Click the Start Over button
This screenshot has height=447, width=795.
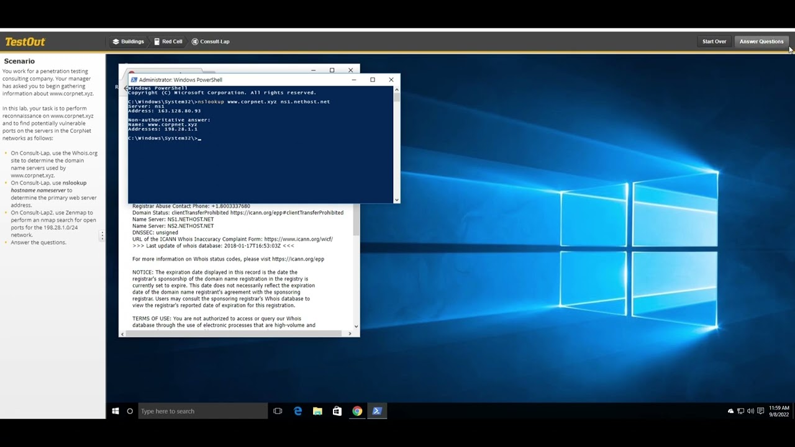point(714,42)
